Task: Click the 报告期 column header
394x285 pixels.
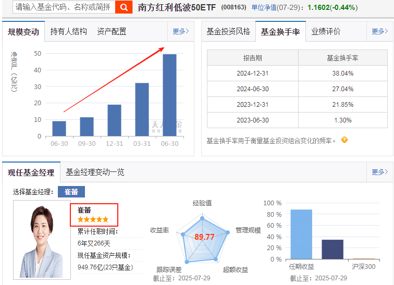Action: click(253, 58)
